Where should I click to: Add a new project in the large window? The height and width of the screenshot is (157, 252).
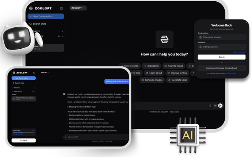(x=62, y=31)
